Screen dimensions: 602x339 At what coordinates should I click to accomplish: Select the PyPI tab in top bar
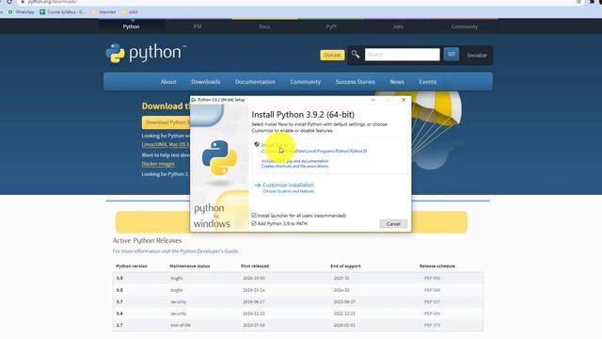pyautogui.click(x=331, y=26)
